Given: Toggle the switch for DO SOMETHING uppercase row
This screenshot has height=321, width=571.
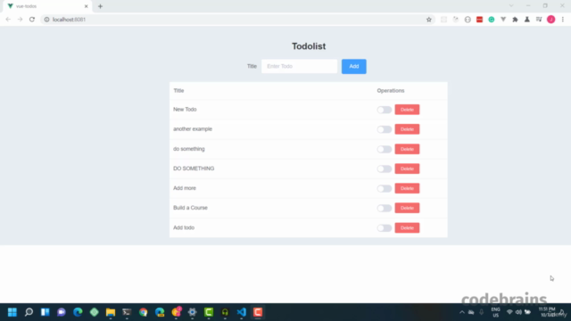Looking at the screenshot, I should 385,169.
